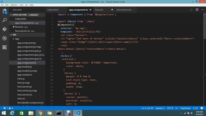Open hero.service.js.map in the file tree
The image size is (206, 116).
coord(27,91)
